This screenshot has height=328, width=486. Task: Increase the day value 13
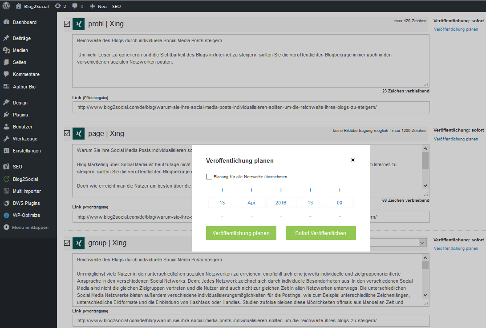coord(222,190)
